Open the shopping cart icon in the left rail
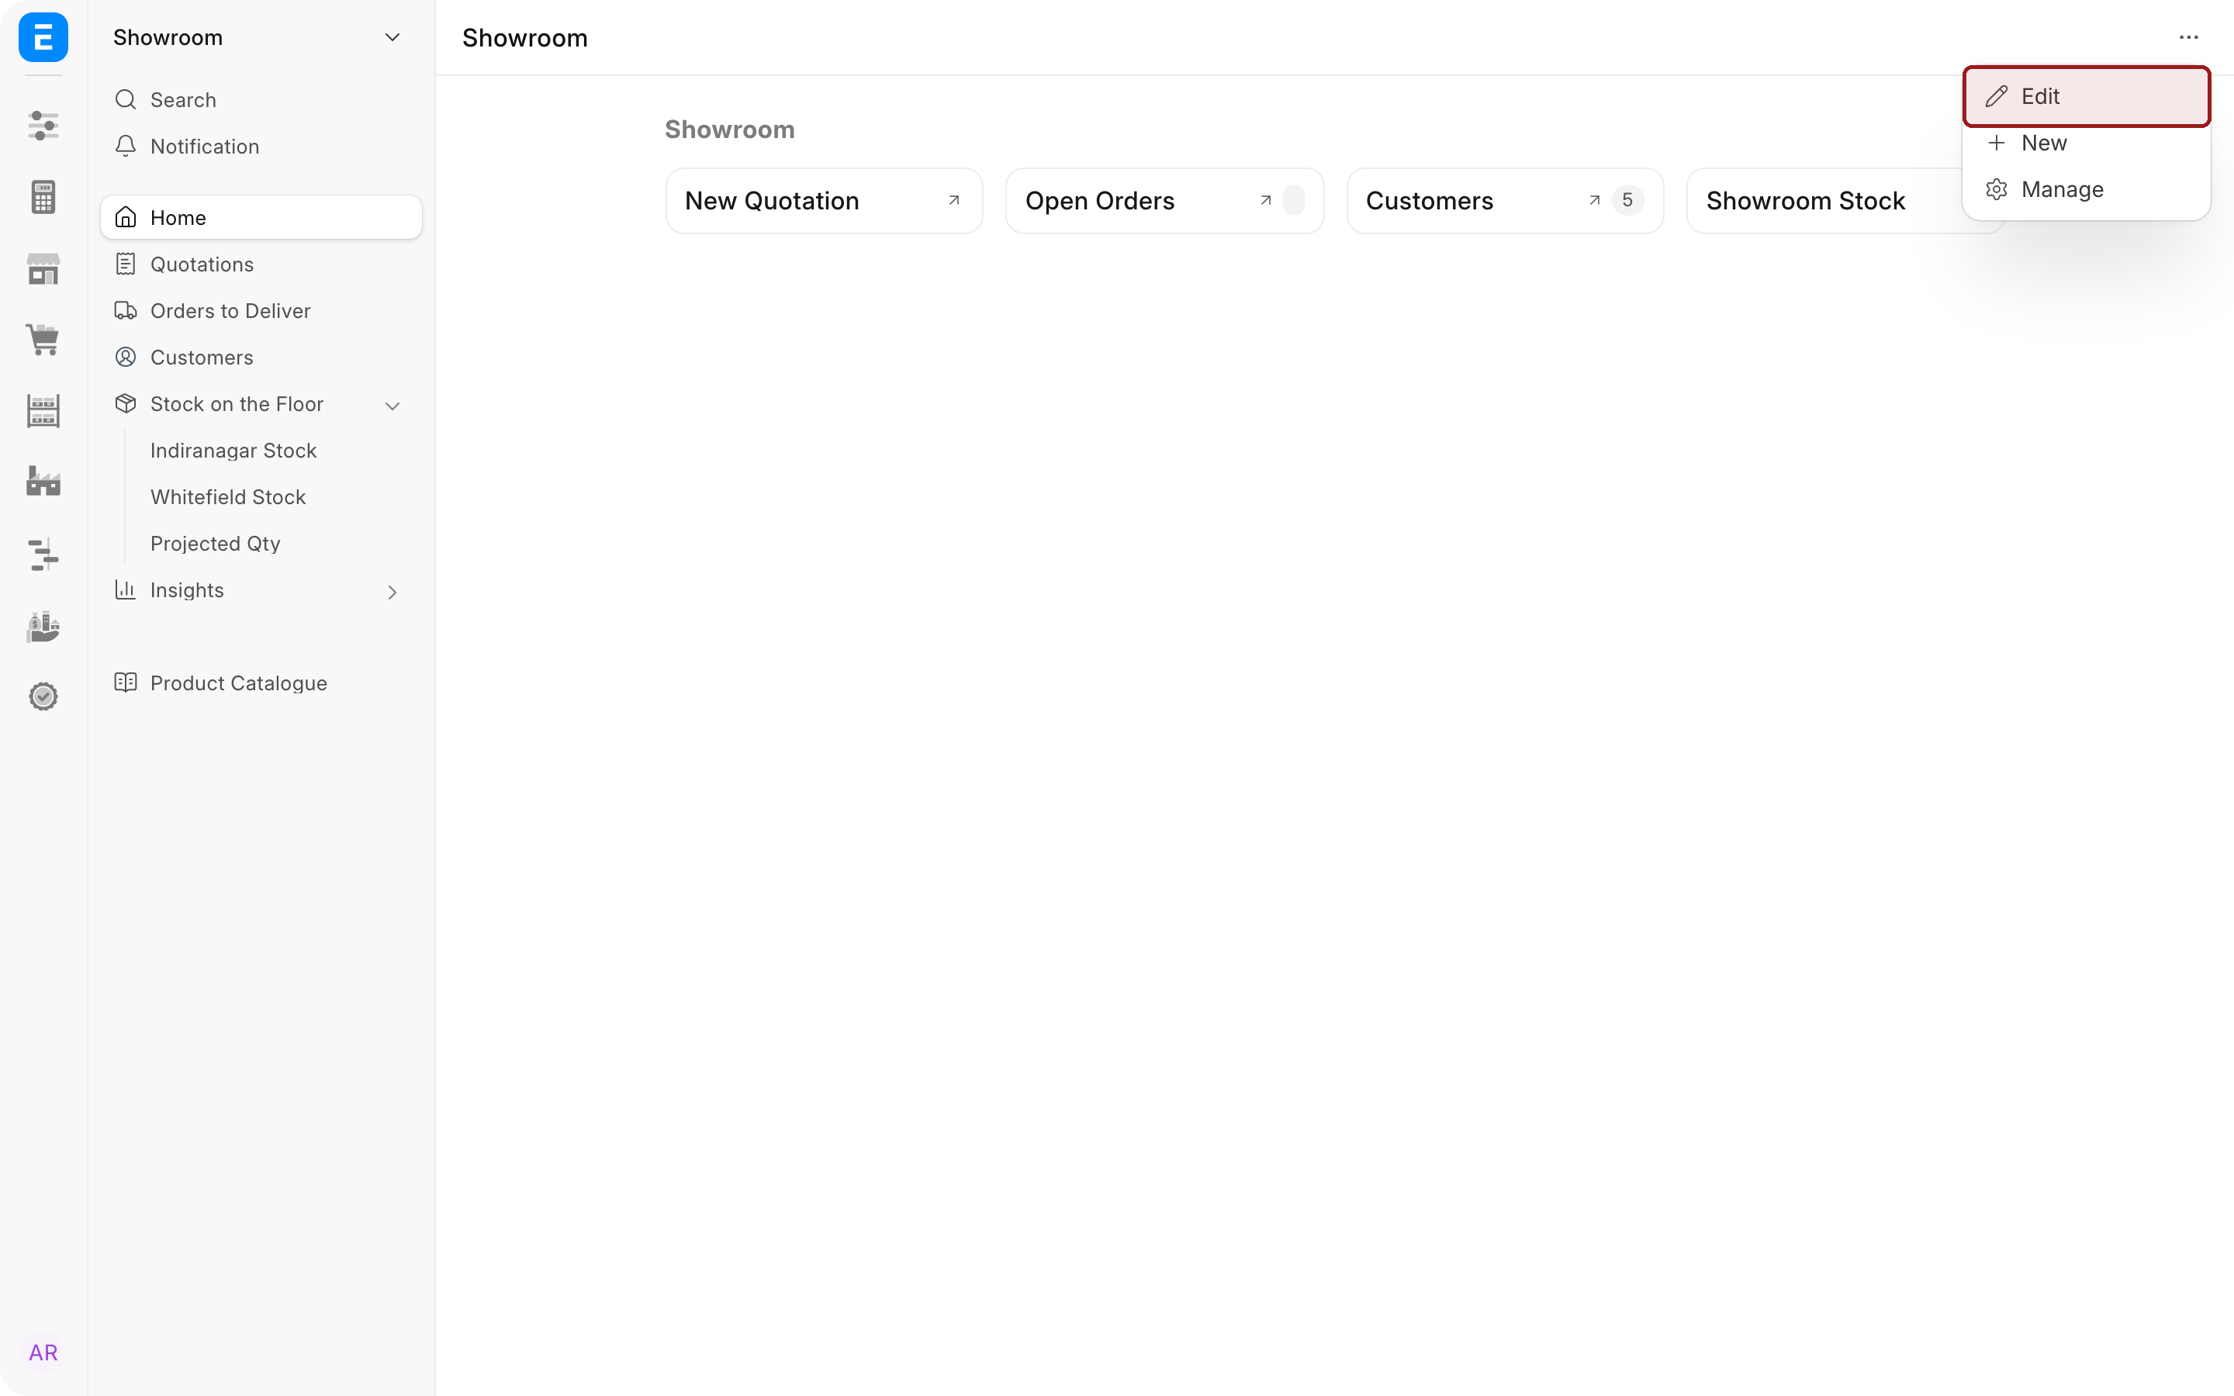The height and width of the screenshot is (1396, 2234). (x=43, y=340)
